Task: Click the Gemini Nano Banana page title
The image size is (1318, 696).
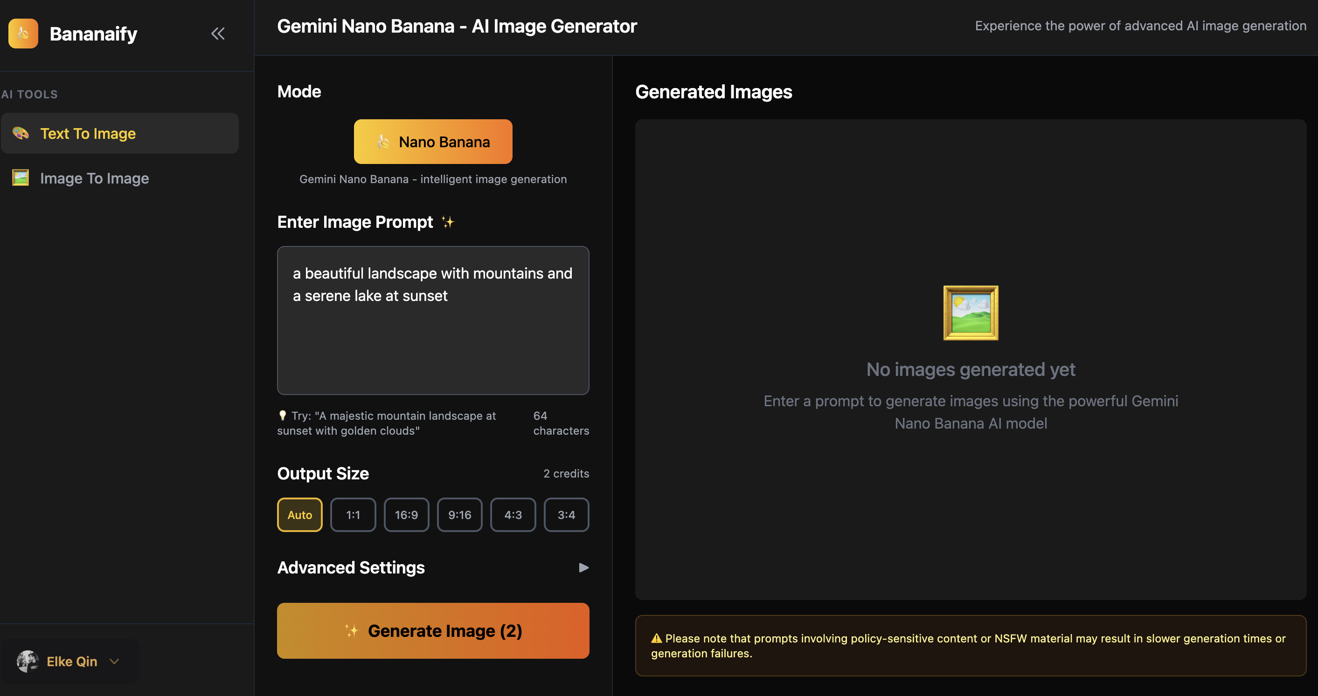Action: 457,26
